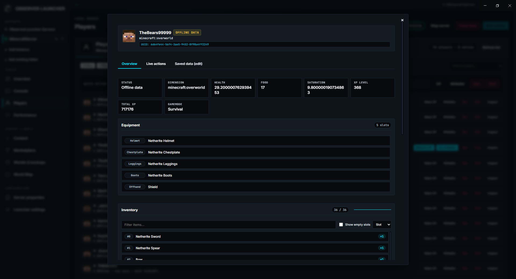Minimize the launcher window

click(485, 6)
